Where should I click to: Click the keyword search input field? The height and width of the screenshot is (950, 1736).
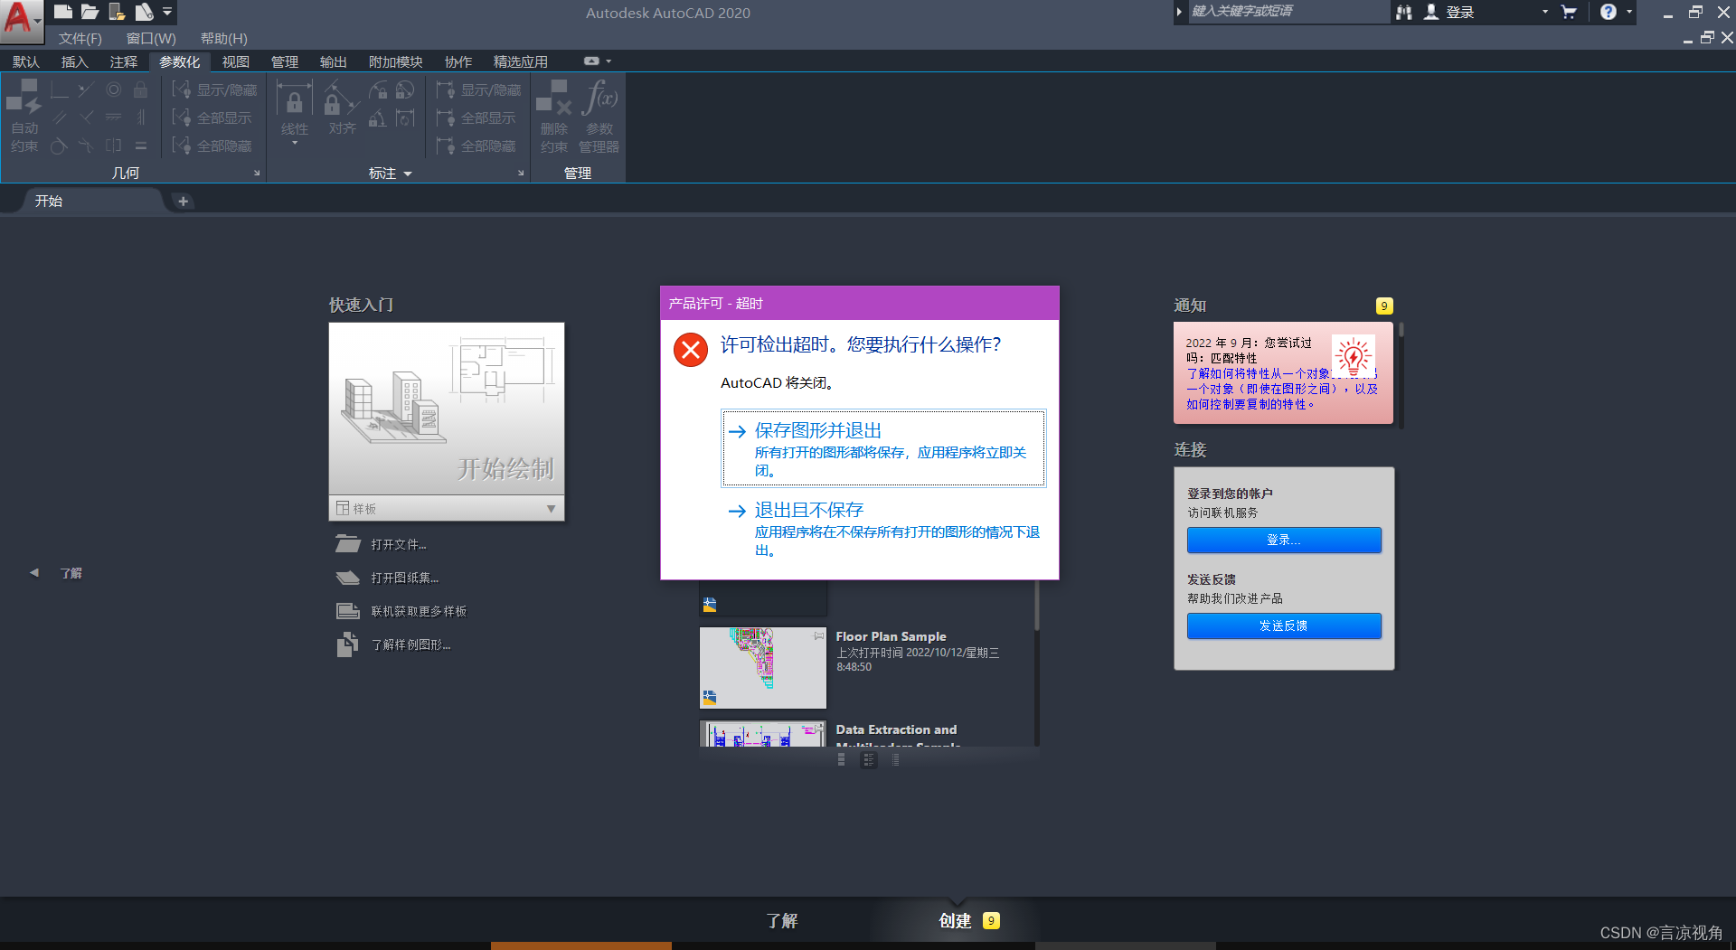click(1284, 12)
